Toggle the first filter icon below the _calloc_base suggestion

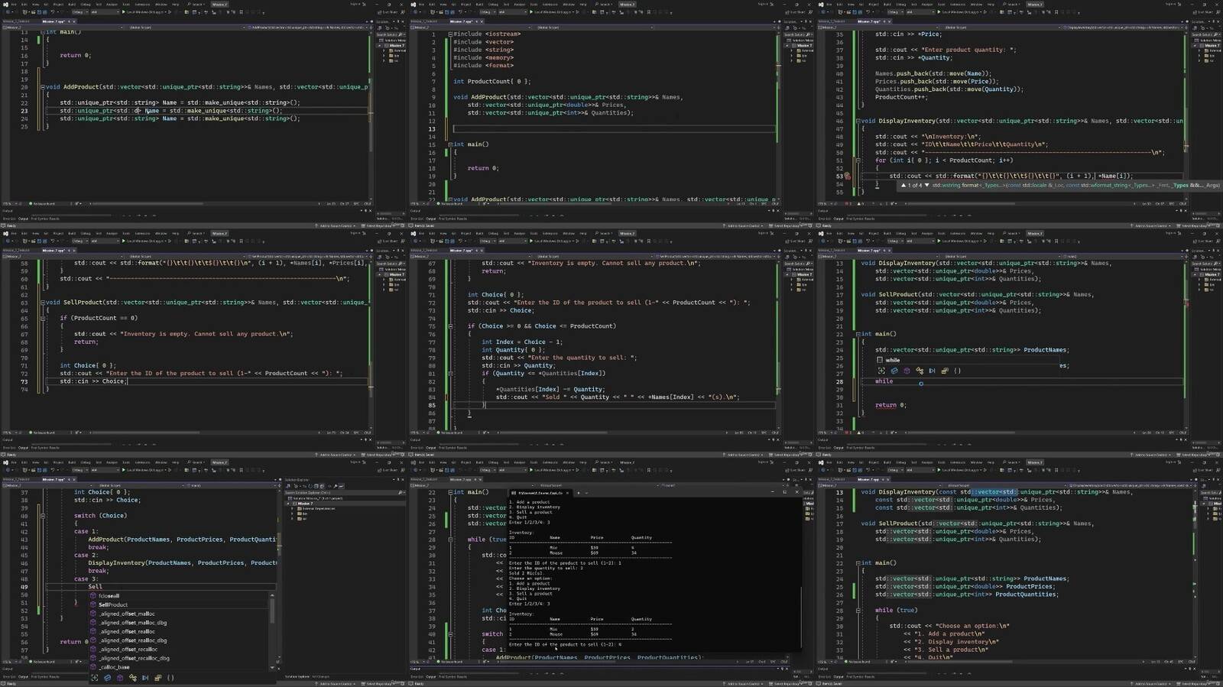coord(94,677)
